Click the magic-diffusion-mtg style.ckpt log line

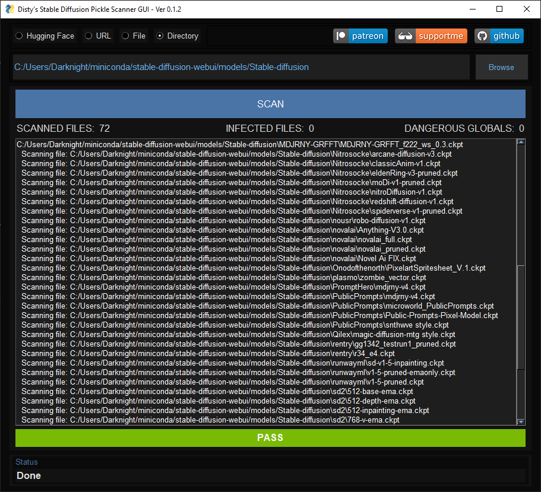click(x=238, y=335)
